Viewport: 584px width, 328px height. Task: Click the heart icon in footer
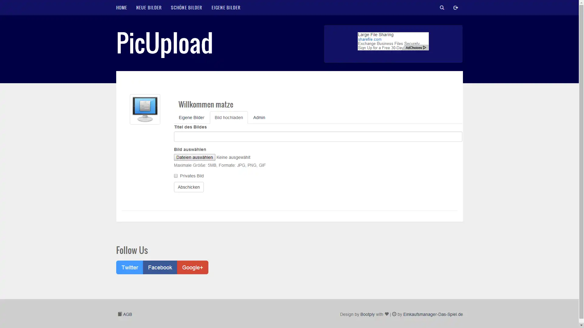pos(387,314)
